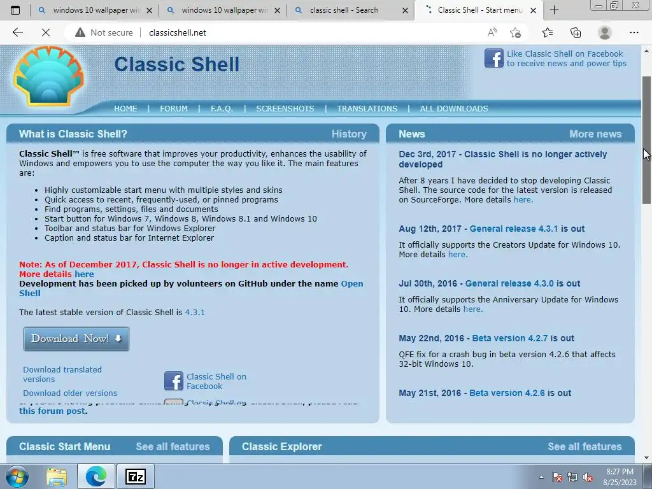Click the Facebook icon beside Classic Shell on Facebook
This screenshot has height=489, width=652.
173,381
